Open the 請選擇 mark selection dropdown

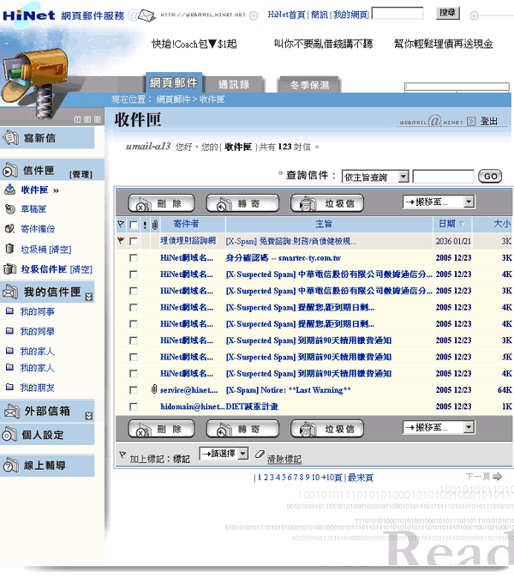tap(224, 454)
